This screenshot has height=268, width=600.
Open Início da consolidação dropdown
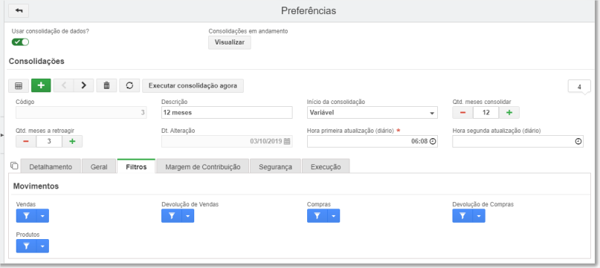click(x=372, y=113)
